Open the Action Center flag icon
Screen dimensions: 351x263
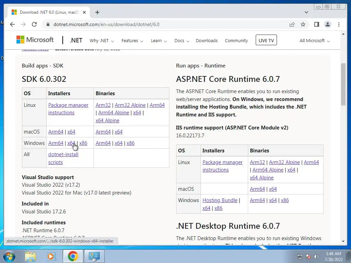(308, 256)
